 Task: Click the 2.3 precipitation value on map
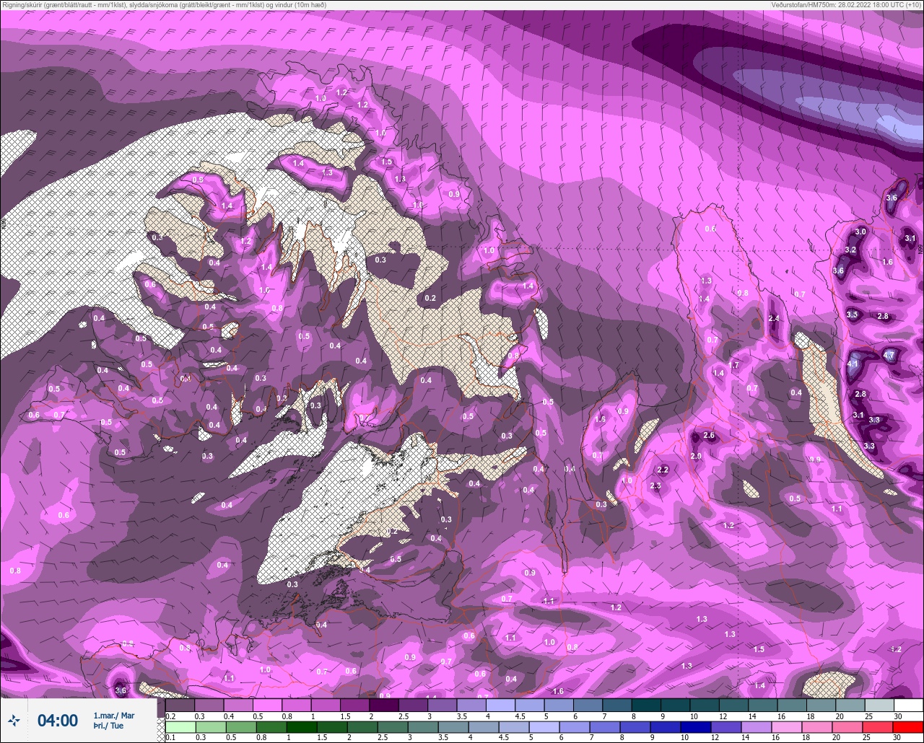click(x=655, y=486)
